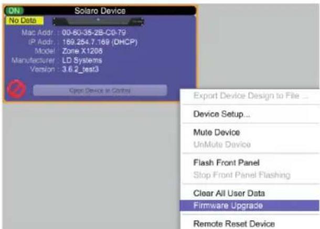This screenshot has width=320, height=229.
Task: Click the red prohibited circle icon
Action: pyautogui.click(x=16, y=89)
